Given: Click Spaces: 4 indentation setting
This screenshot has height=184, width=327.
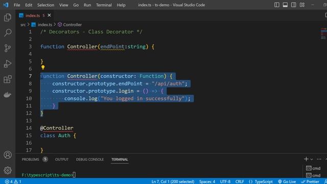Looking at the screenshot, I should click(x=207, y=181).
